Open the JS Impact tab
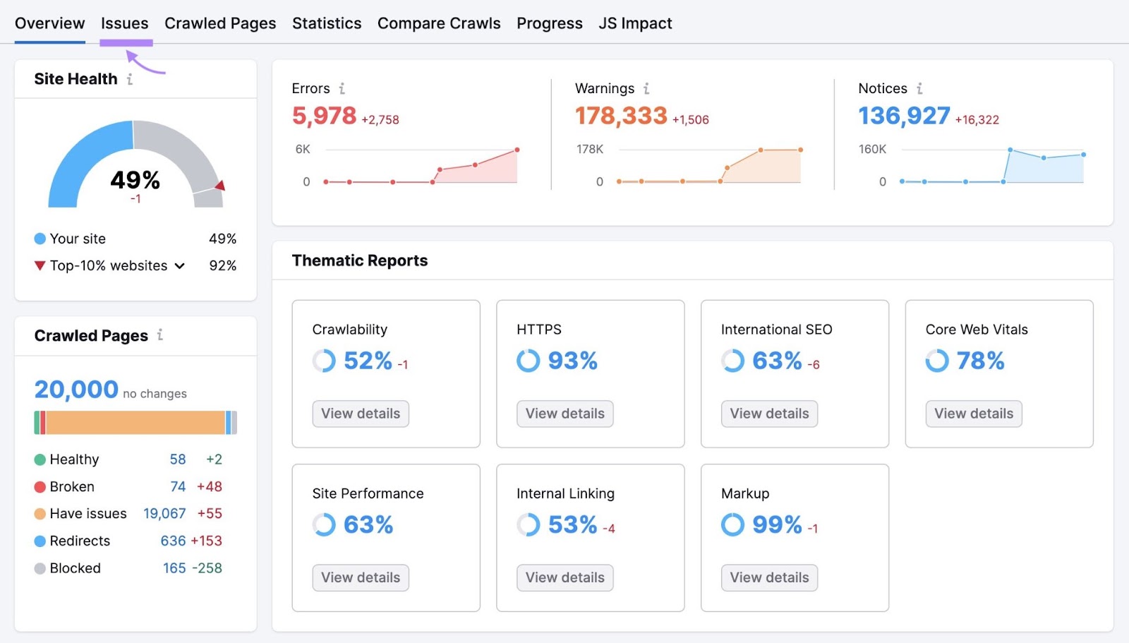Screen dimensions: 1129x643 634,23
